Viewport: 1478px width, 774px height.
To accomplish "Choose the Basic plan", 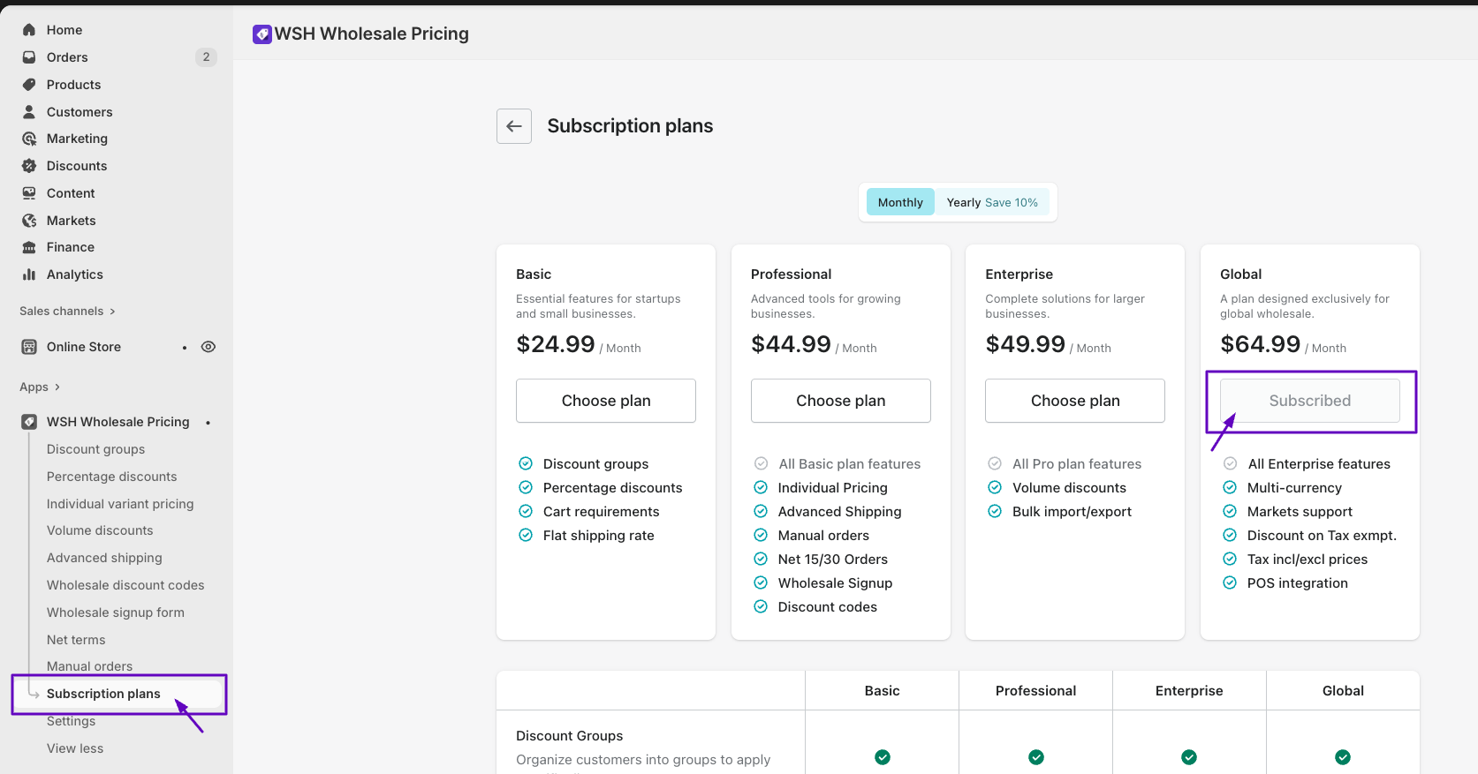I will (606, 401).
